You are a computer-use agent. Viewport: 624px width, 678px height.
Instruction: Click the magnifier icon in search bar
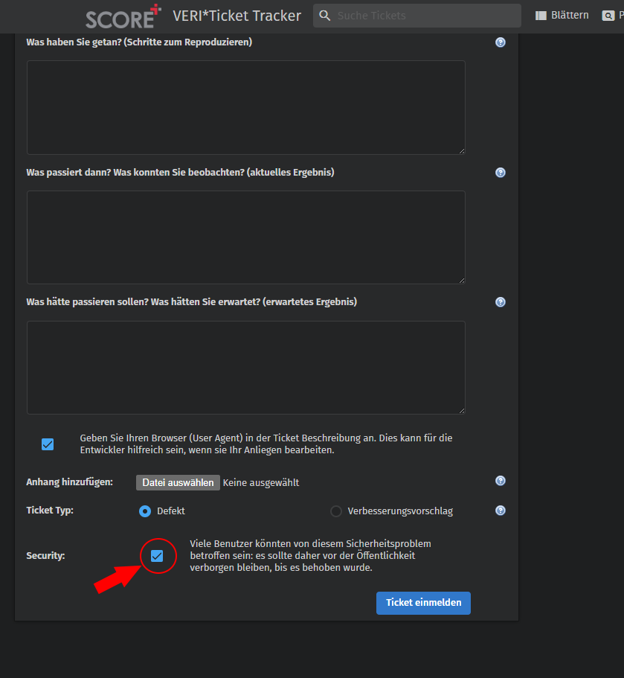tap(324, 16)
